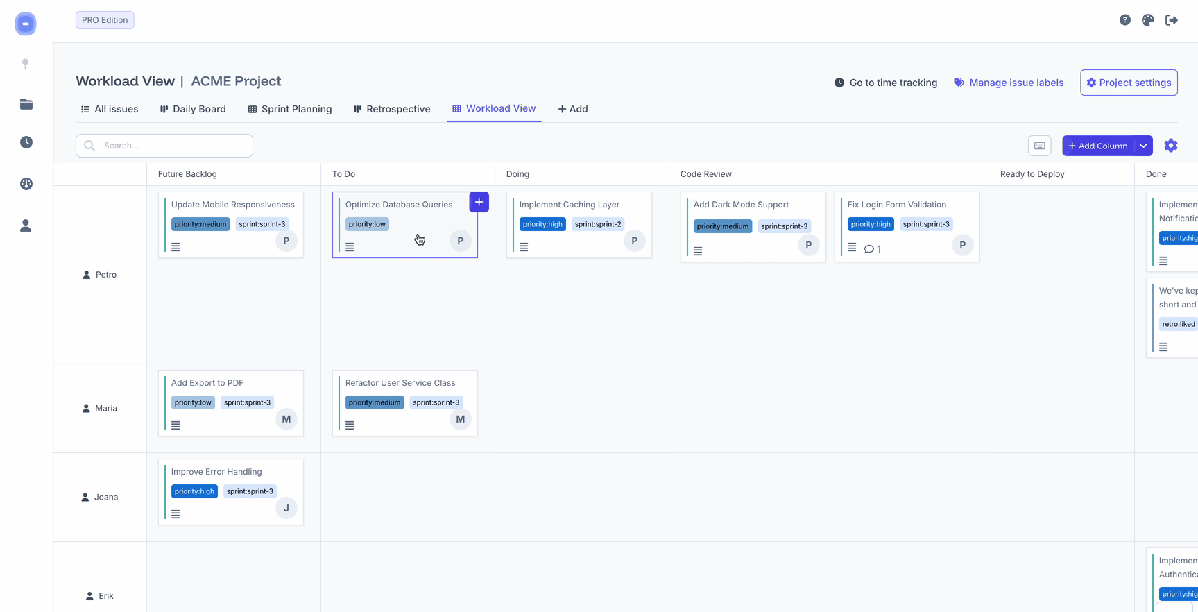Click the Doing column header
The width and height of the screenshot is (1198, 612).
click(517, 174)
